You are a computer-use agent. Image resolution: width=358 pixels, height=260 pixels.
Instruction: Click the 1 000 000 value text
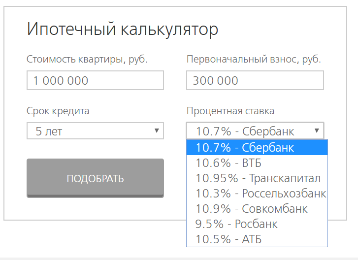[x=61, y=81]
